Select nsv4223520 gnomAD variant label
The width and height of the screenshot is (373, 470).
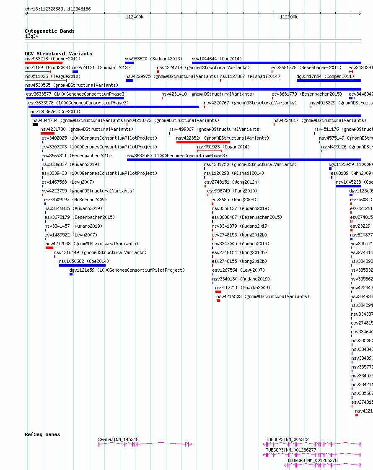point(223,138)
